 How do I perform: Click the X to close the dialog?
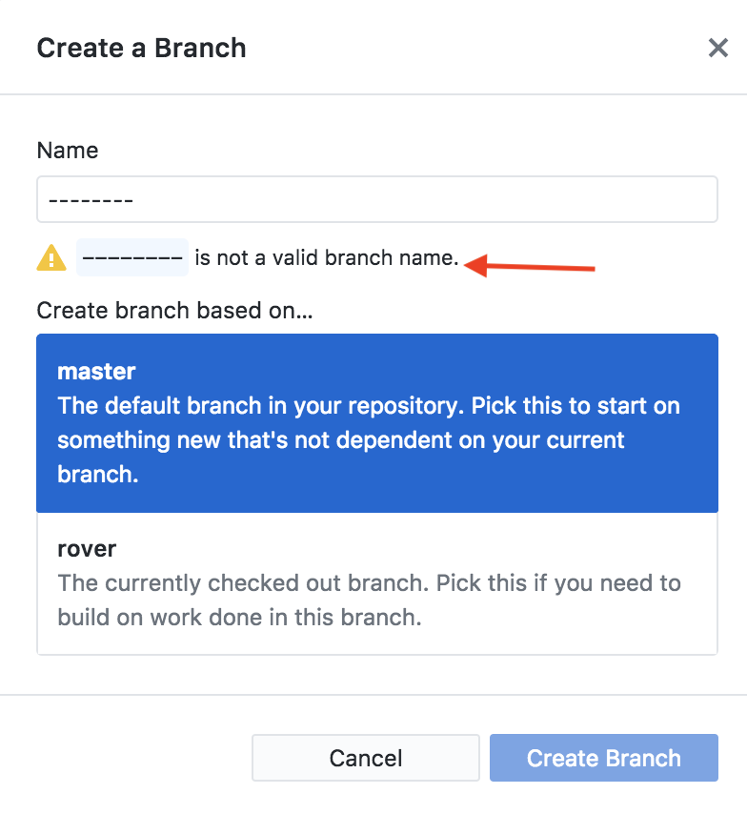pos(717,48)
